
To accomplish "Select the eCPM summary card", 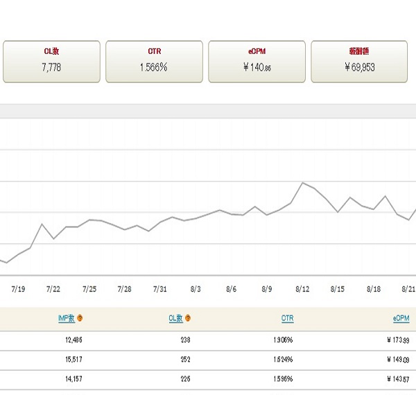I will click(257, 62).
